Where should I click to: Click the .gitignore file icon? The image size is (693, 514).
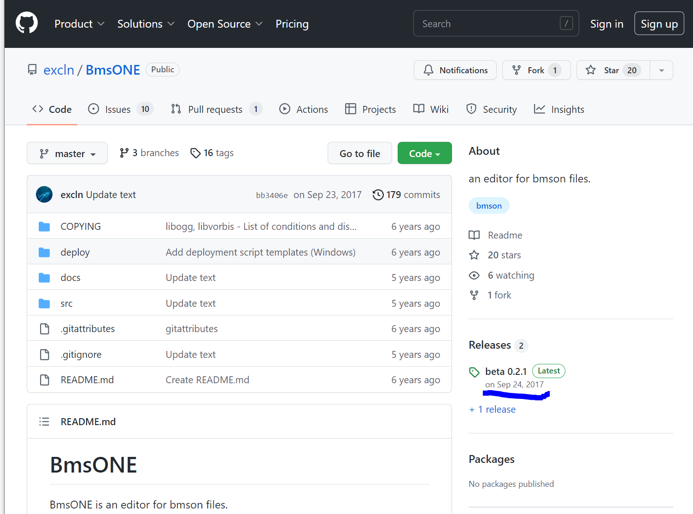tap(45, 355)
